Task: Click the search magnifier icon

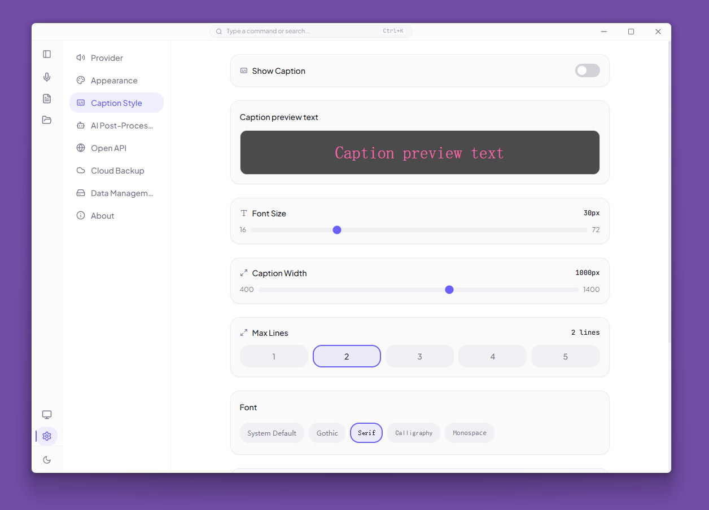Action: (x=219, y=32)
